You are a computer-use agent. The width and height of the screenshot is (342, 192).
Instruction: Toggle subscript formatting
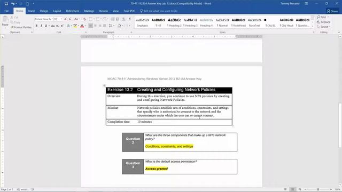57,26
